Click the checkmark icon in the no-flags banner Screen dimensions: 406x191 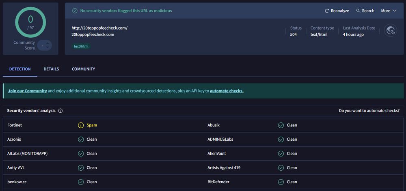(x=75, y=11)
